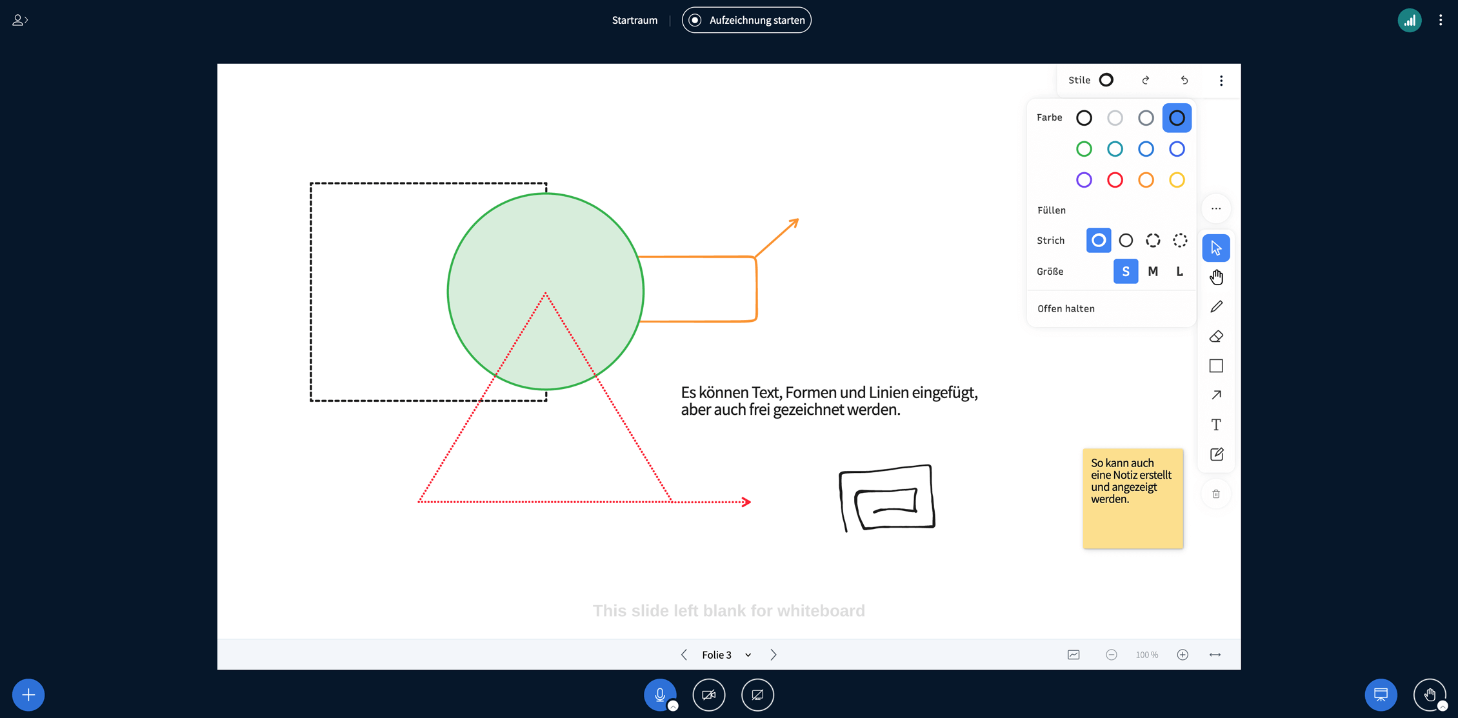Navigate to next slide arrow
1458x718 pixels.
pyautogui.click(x=774, y=655)
